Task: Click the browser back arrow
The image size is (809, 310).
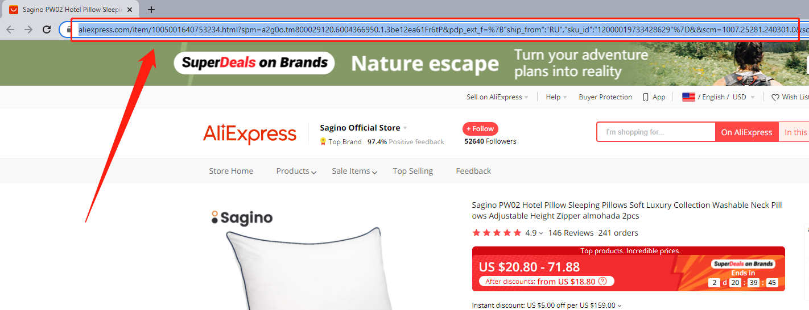Action: click(10, 30)
